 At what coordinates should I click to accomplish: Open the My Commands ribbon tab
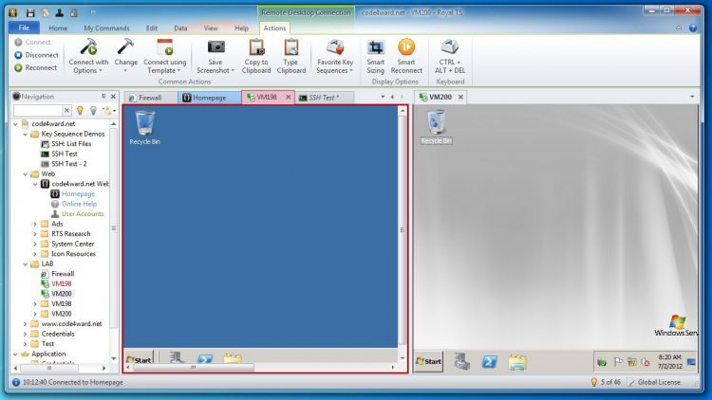point(106,28)
